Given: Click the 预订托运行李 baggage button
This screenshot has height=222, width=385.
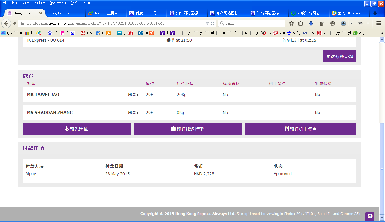Looking at the screenshot, I should [188, 129].
